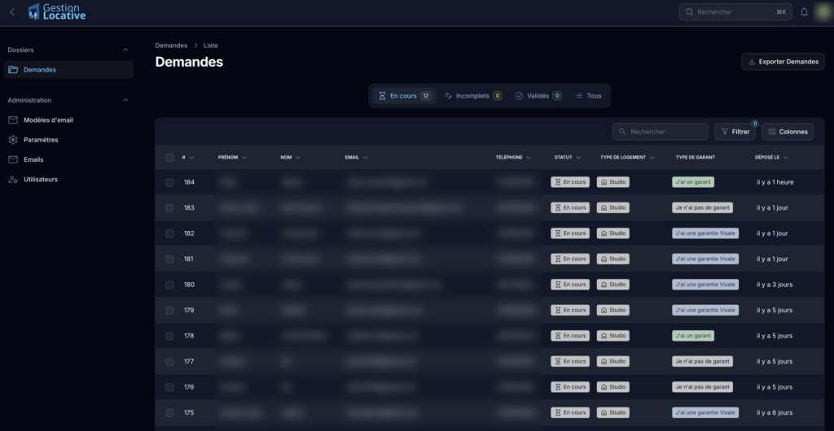Click the gear icon for Paramètres

click(x=13, y=140)
